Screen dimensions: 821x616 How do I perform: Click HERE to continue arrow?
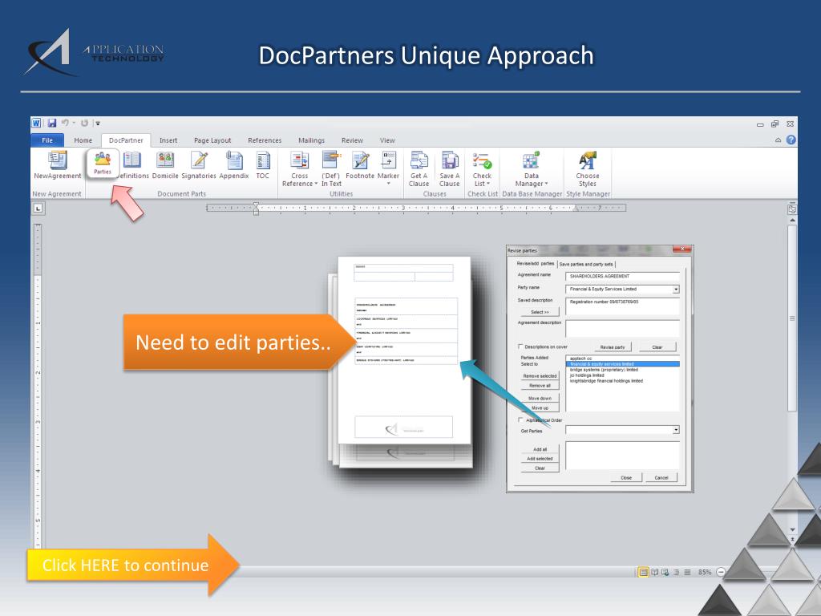click(133, 565)
